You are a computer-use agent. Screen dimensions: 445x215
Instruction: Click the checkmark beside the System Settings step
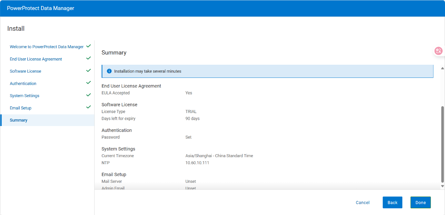88,95
